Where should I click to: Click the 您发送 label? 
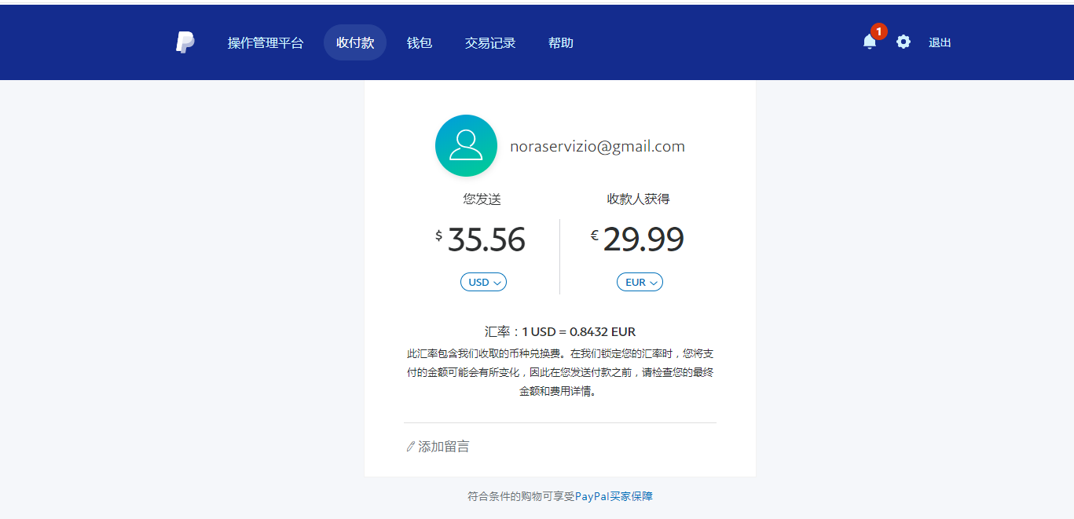pyautogui.click(x=482, y=199)
